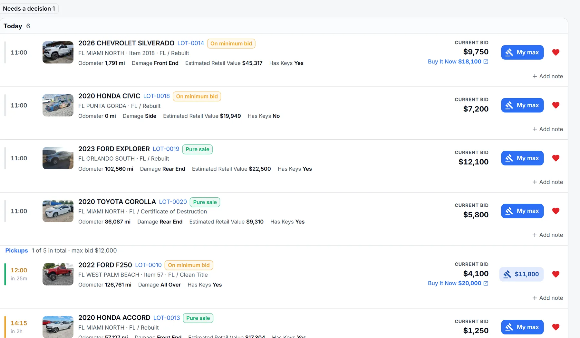Open lot link LOT-0019
The height and width of the screenshot is (338, 580).
pos(166,149)
